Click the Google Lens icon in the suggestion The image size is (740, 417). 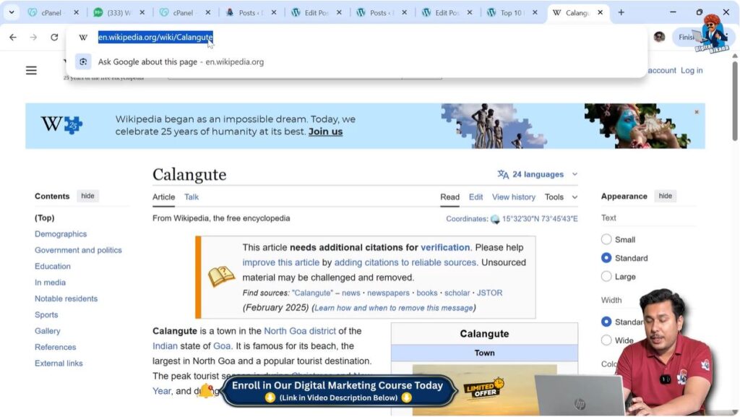point(83,61)
